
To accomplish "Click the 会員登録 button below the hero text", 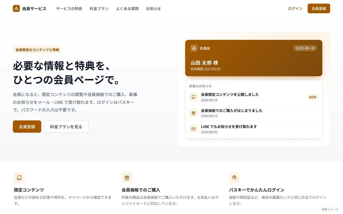I will coord(27,127).
